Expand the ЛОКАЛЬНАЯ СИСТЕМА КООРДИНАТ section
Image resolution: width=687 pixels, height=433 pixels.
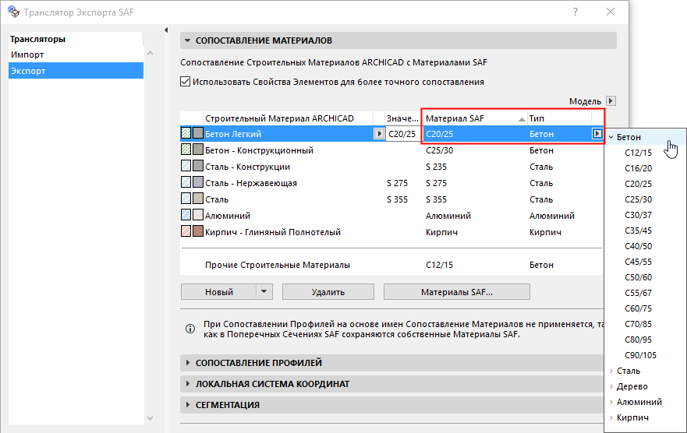coord(187,384)
